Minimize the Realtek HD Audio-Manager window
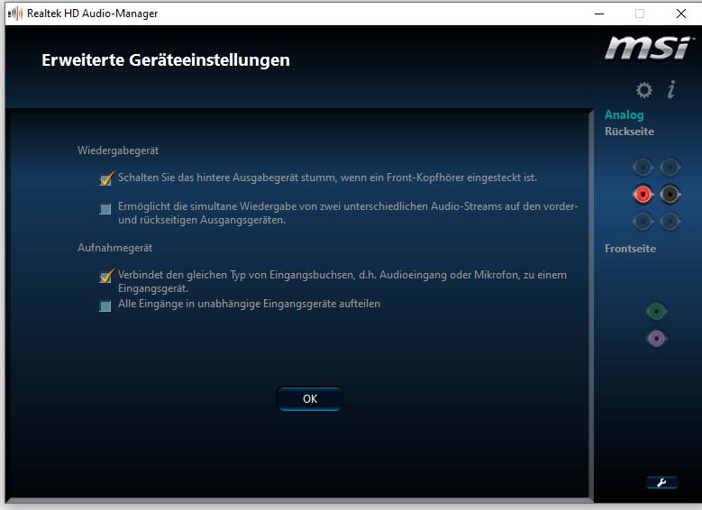Image resolution: width=702 pixels, height=510 pixels. coord(599,14)
